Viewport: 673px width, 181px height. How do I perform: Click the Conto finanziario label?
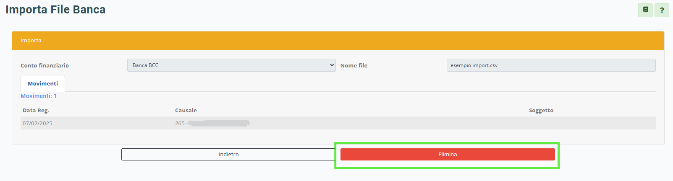click(45, 65)
